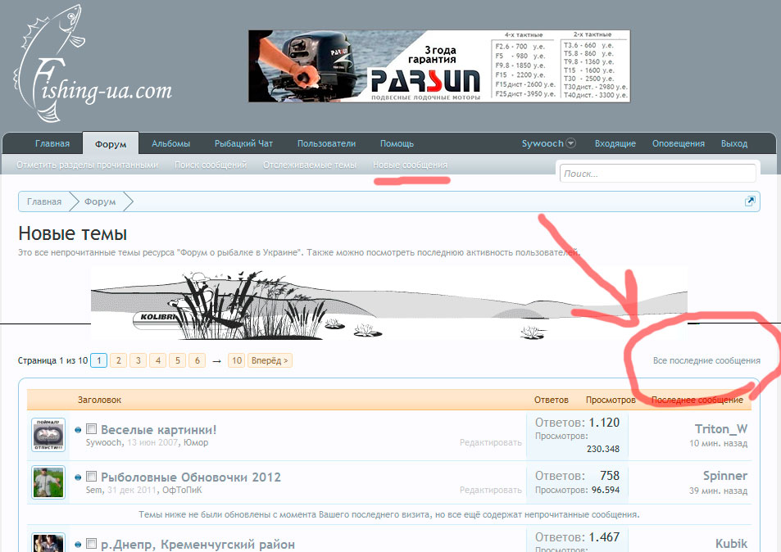The width and height of the screenshot is (781, 552).
Task: Click the Parsun outboard motor banner
Action: coord(438,66)
